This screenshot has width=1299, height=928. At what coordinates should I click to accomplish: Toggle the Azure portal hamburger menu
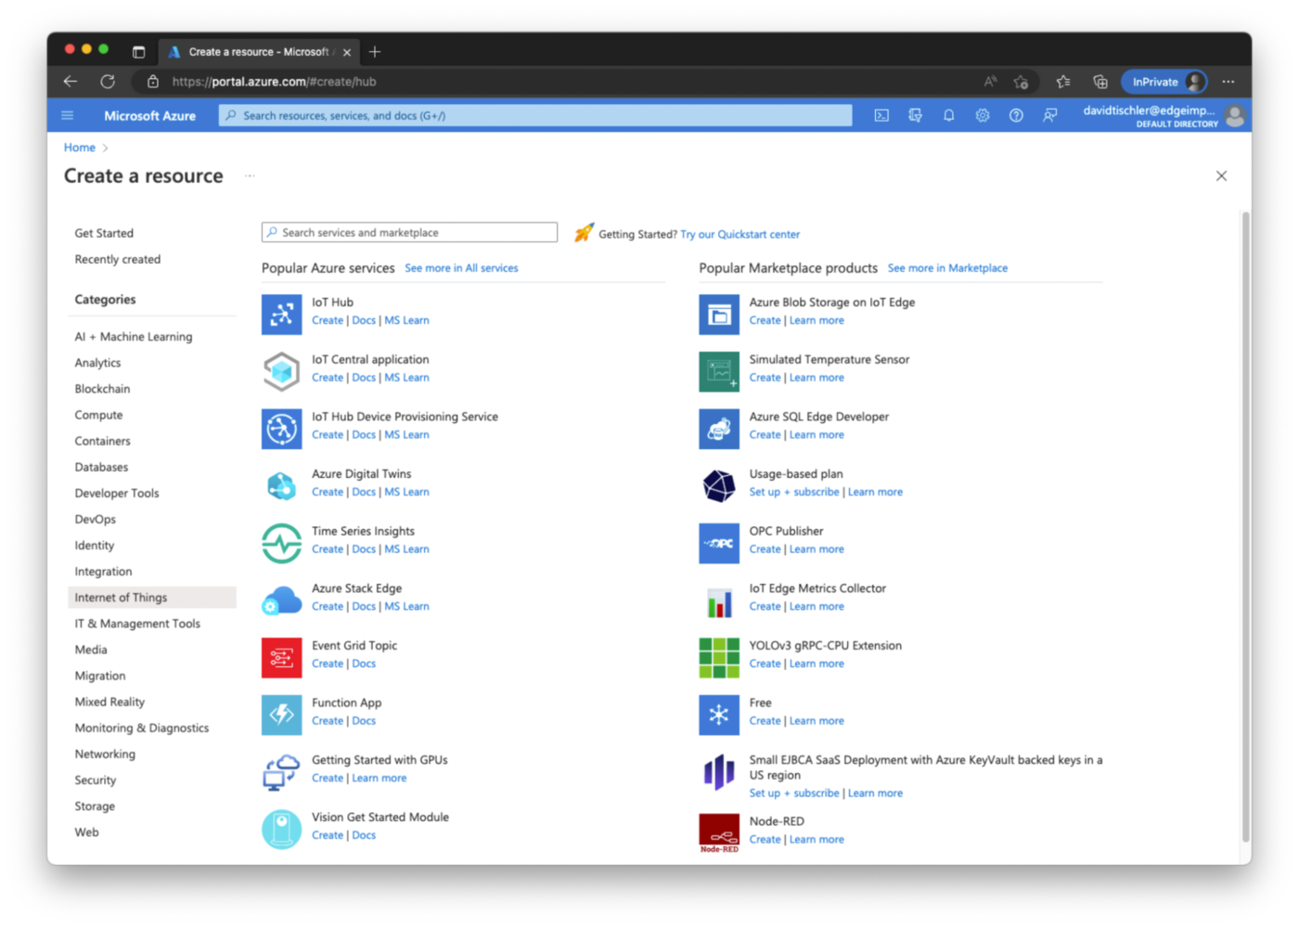click(x=67, y=116)
